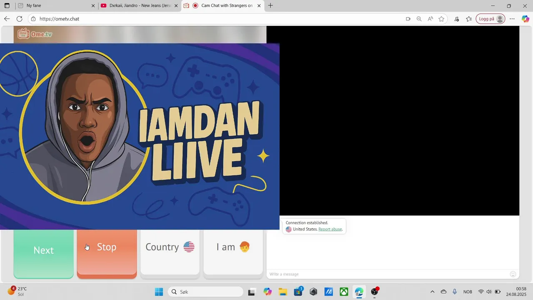Close the Ny fane tab

coord(93,6)
